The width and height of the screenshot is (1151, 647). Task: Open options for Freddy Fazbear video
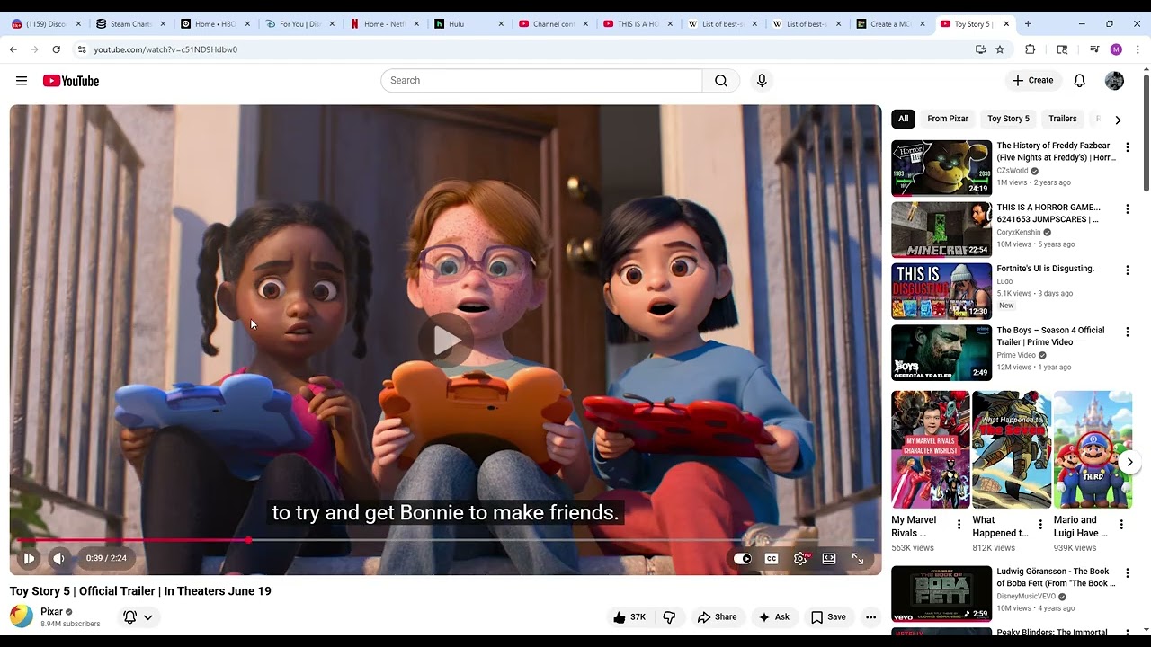(1127, 147)
